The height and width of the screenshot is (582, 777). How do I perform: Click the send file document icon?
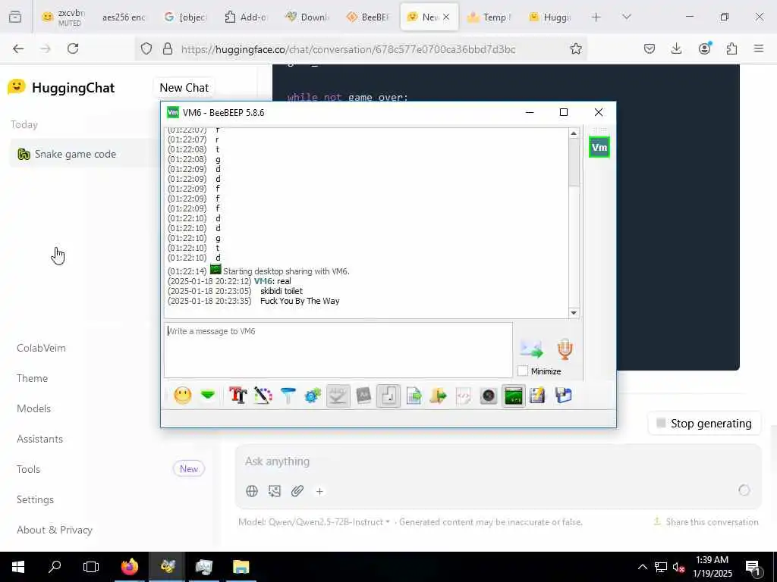pyautogui.click(x=414, y=396)
